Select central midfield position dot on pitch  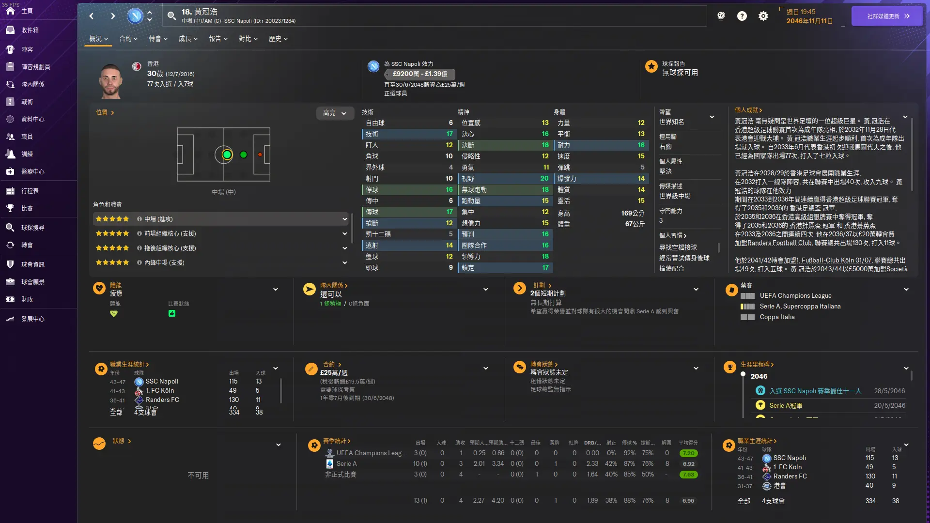pos(227,155)
